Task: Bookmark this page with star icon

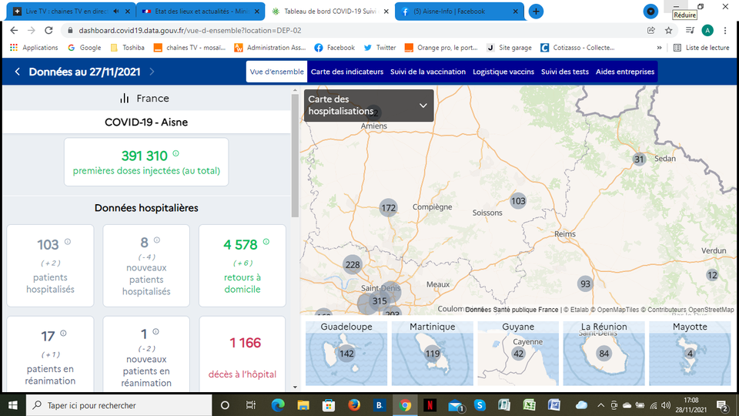Action: click(668, 30)
